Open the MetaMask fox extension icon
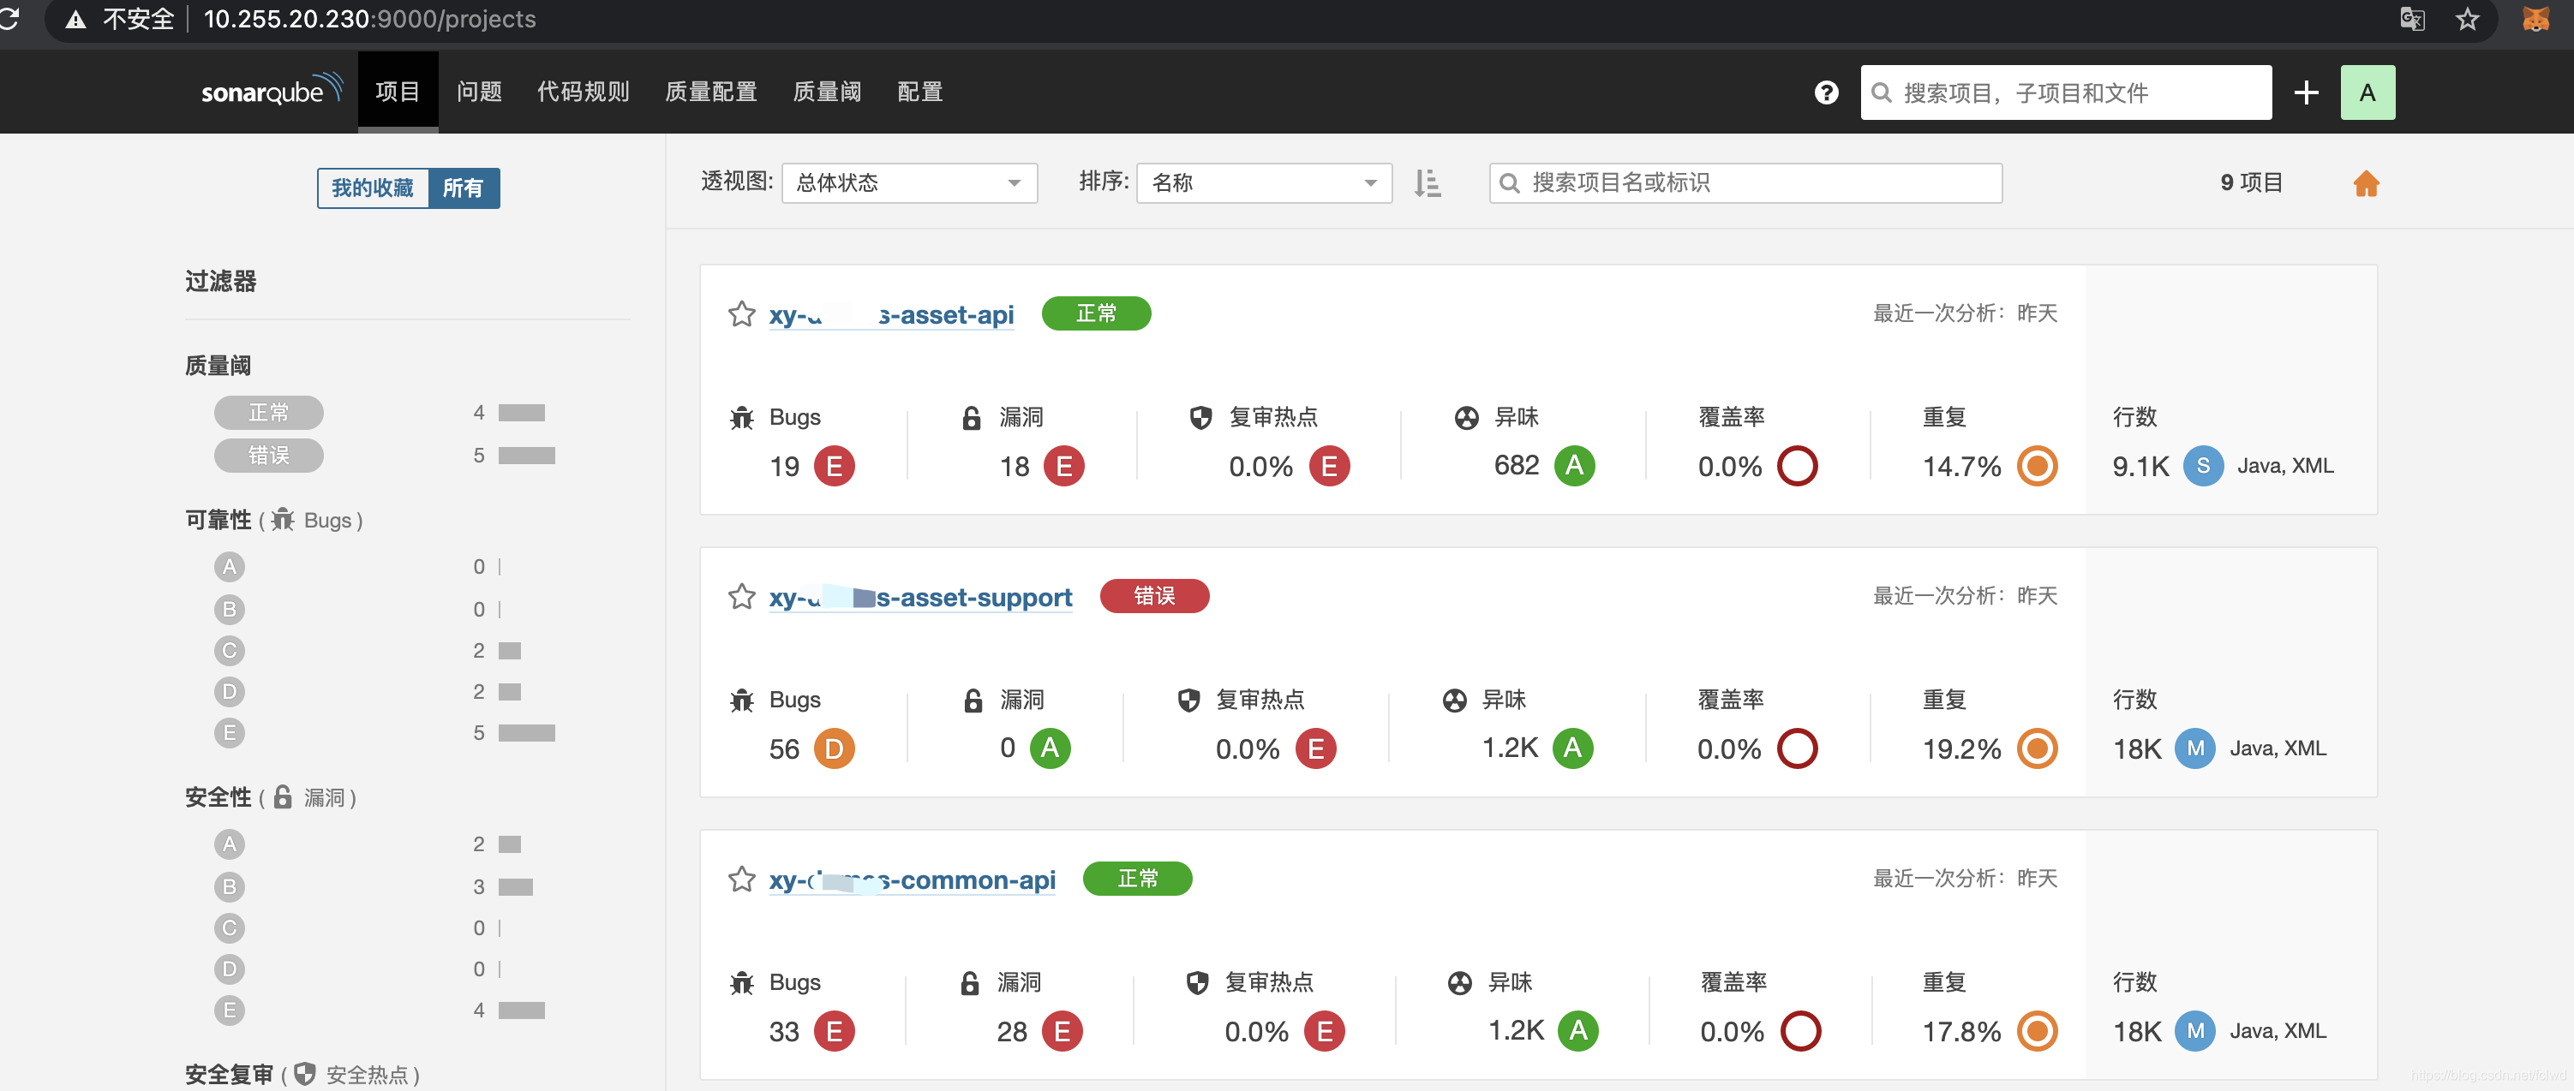Image resolution: width=2574 pixels, height=1091 pixels. [2535, 18]
